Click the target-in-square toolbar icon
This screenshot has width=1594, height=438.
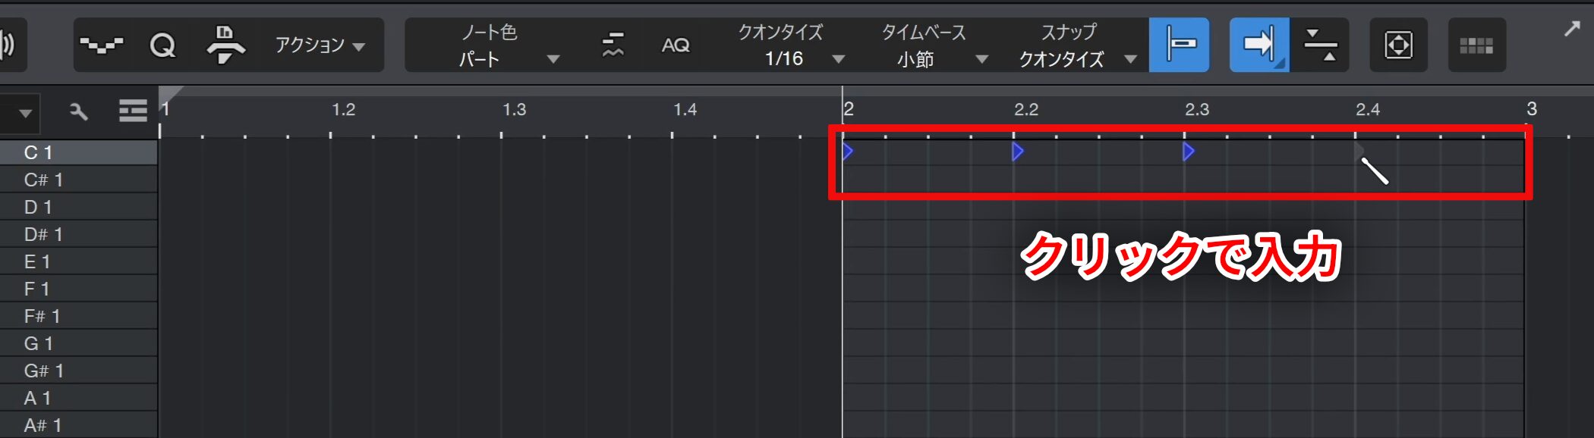(x=1398, y=45)
